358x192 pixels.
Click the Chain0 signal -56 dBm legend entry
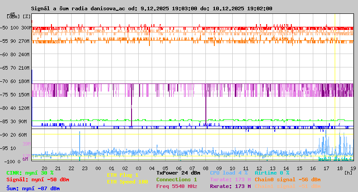tap(287, 179)
